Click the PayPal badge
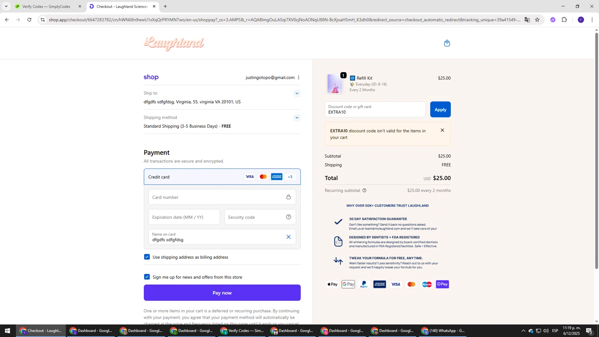Viewport: 599px width, 337px height. [364, 284]
